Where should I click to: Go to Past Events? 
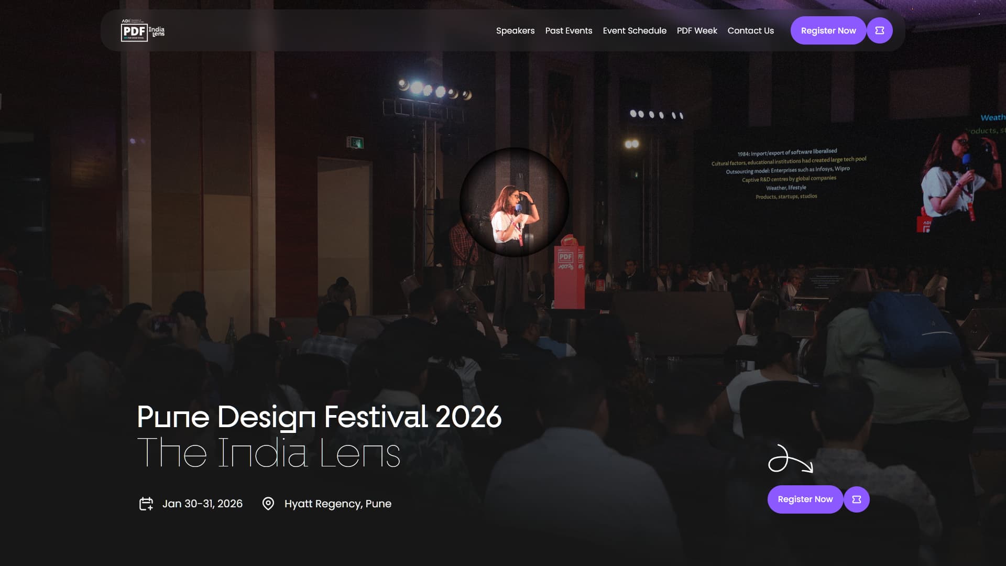tap(568, 30)
